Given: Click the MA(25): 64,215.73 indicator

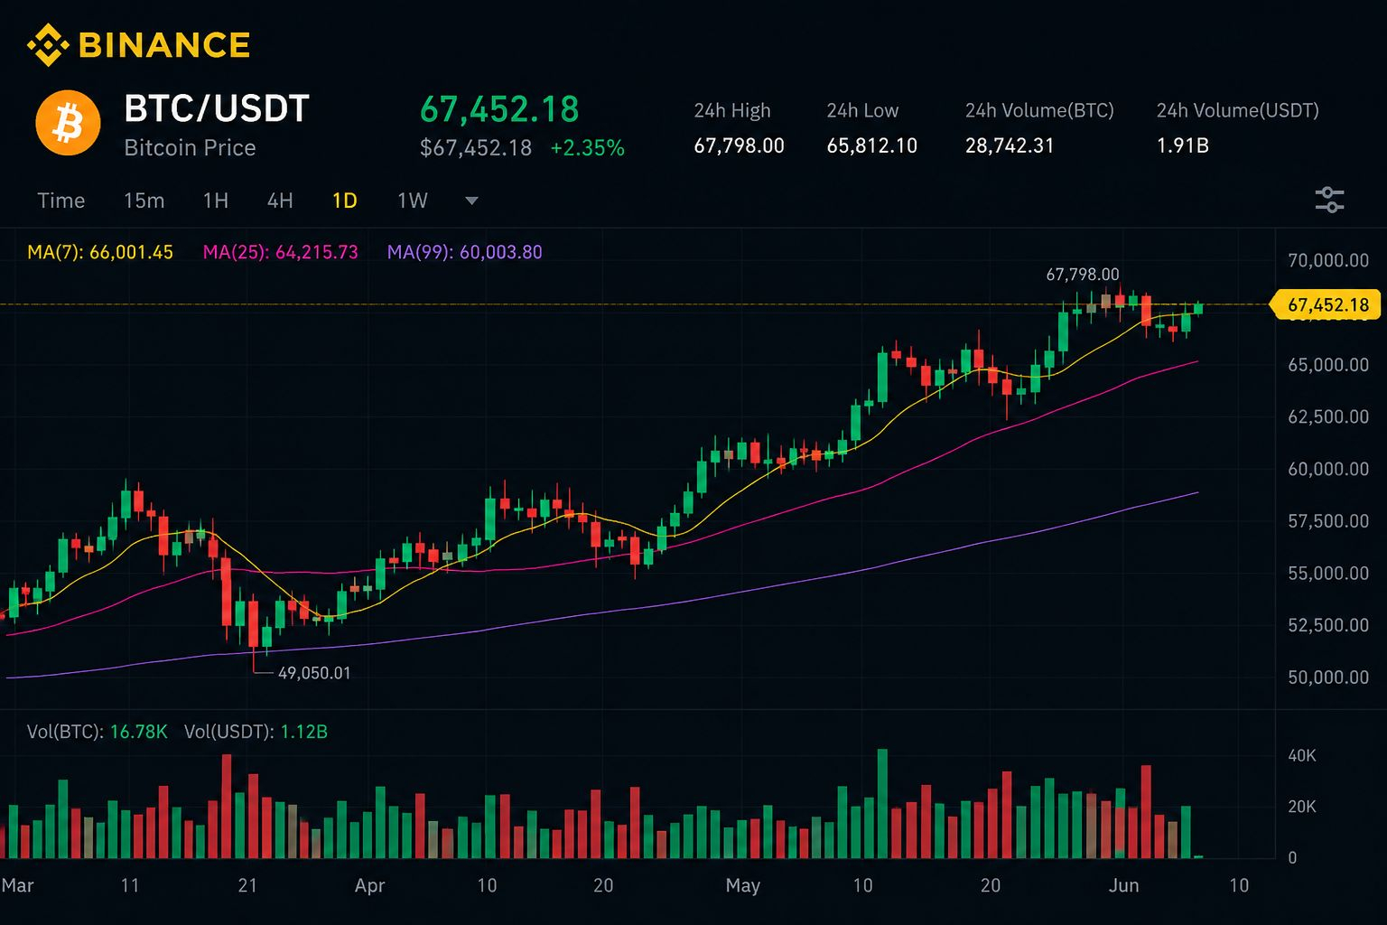Looking at the screenshot, I should (280, 252).
